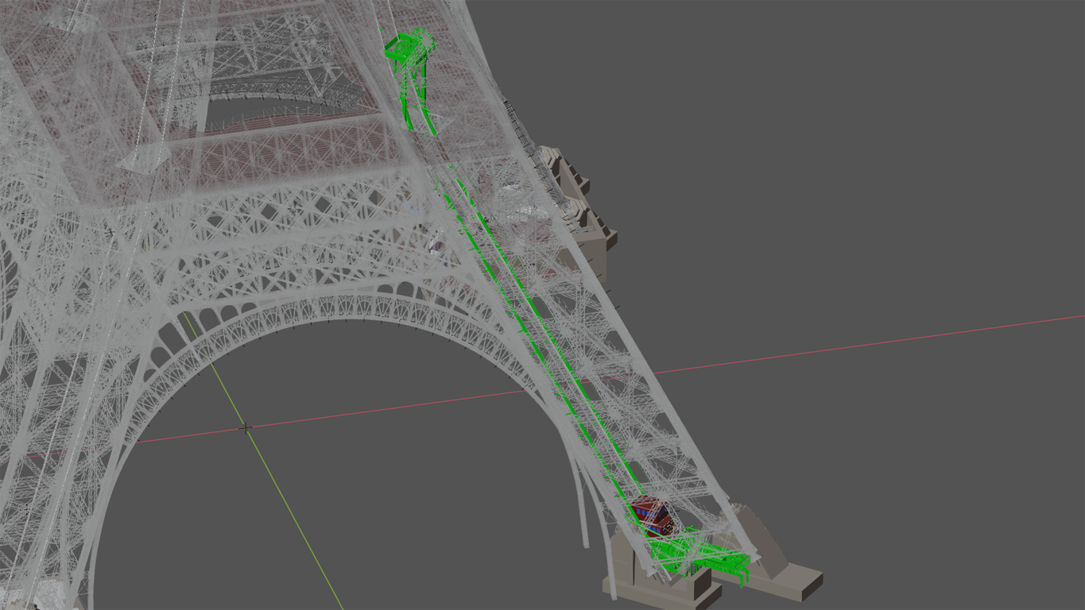The image size is (1085, 610).
Task: Click the flat stone slab at the pedestal's right
Action: tap(803, 582)
